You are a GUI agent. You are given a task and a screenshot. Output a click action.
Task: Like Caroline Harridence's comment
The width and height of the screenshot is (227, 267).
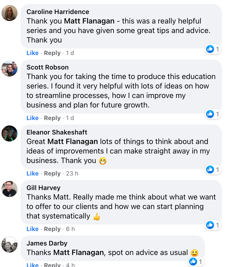pyautogui.click(x=32, y=53)
